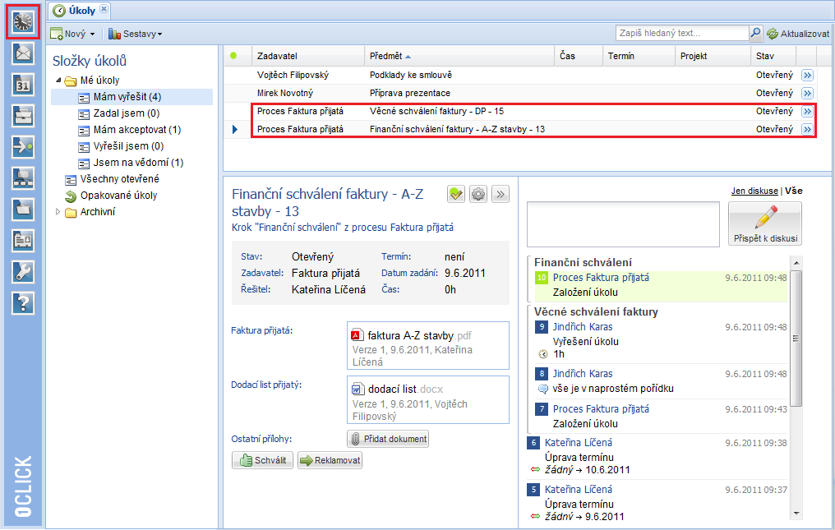Open the Sestavy dropdown menu
Image resolution: width=835 pixels, height=530 pixels.
click(x=136, y=34)
